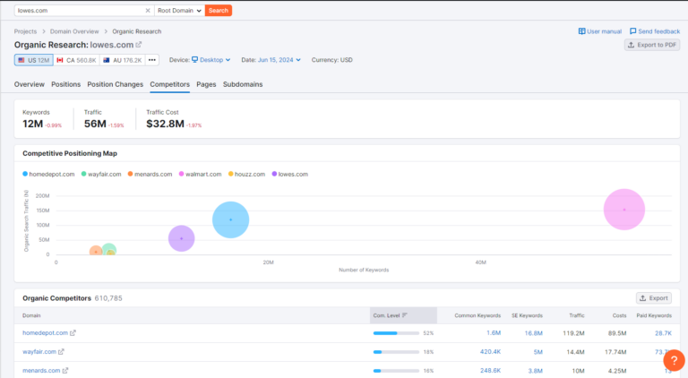
Task: Click the Send feedback chat icon
Action: [632, 31]
